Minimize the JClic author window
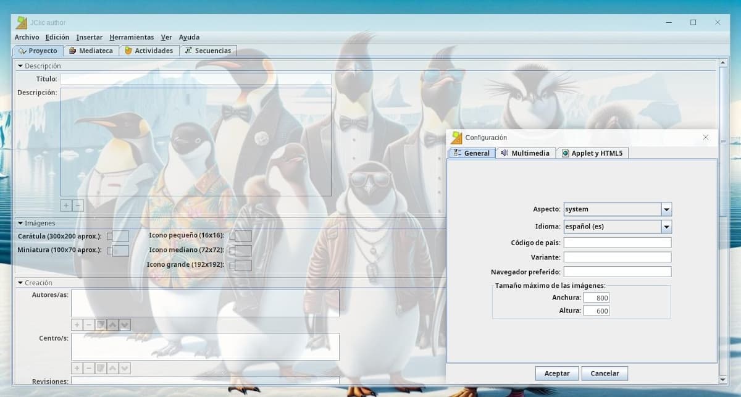 pyautogui.click(x=669, y=22)
